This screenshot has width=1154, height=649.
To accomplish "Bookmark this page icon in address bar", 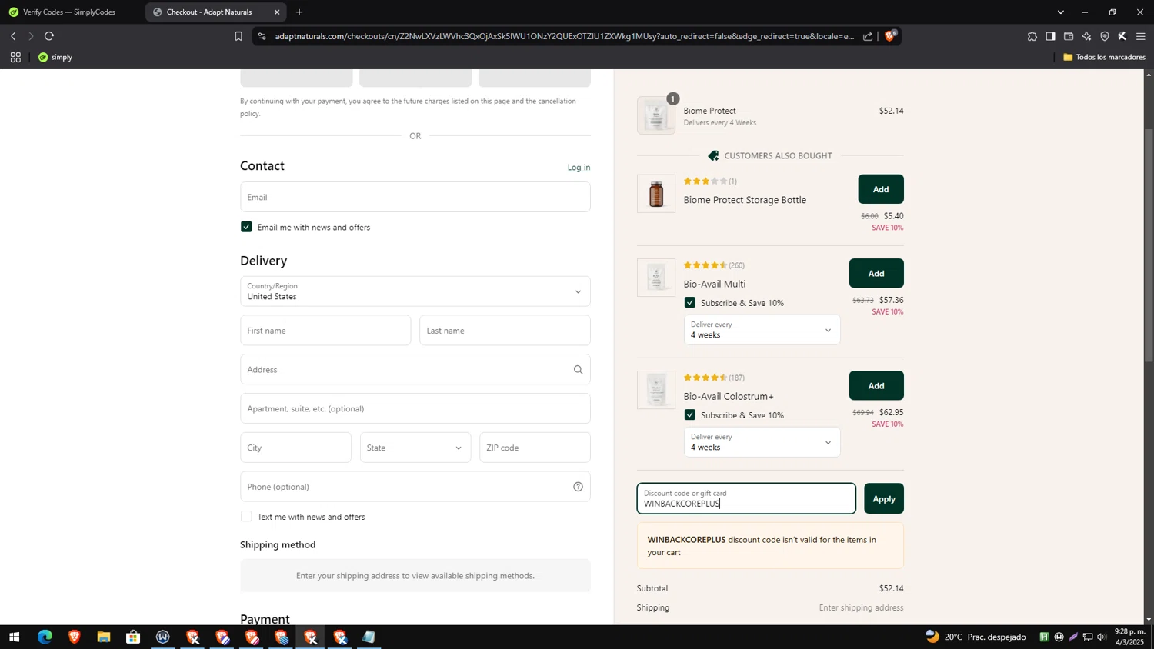I will pos(238,36).
